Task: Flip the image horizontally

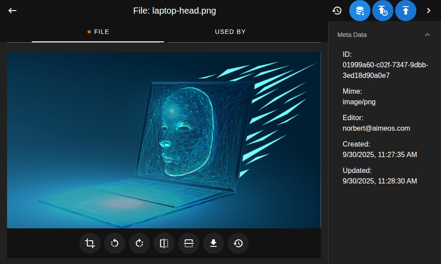Action: click(164, 243)
